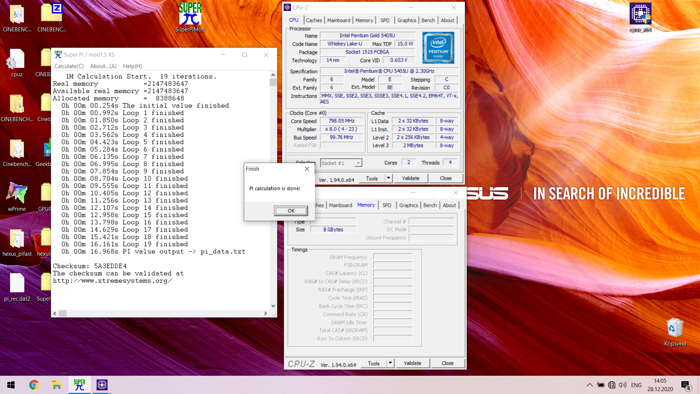This screenshot has height=394, width=700.
Task: Switch to Bench tab in lower CPU-Z
Action: [430, 205]
